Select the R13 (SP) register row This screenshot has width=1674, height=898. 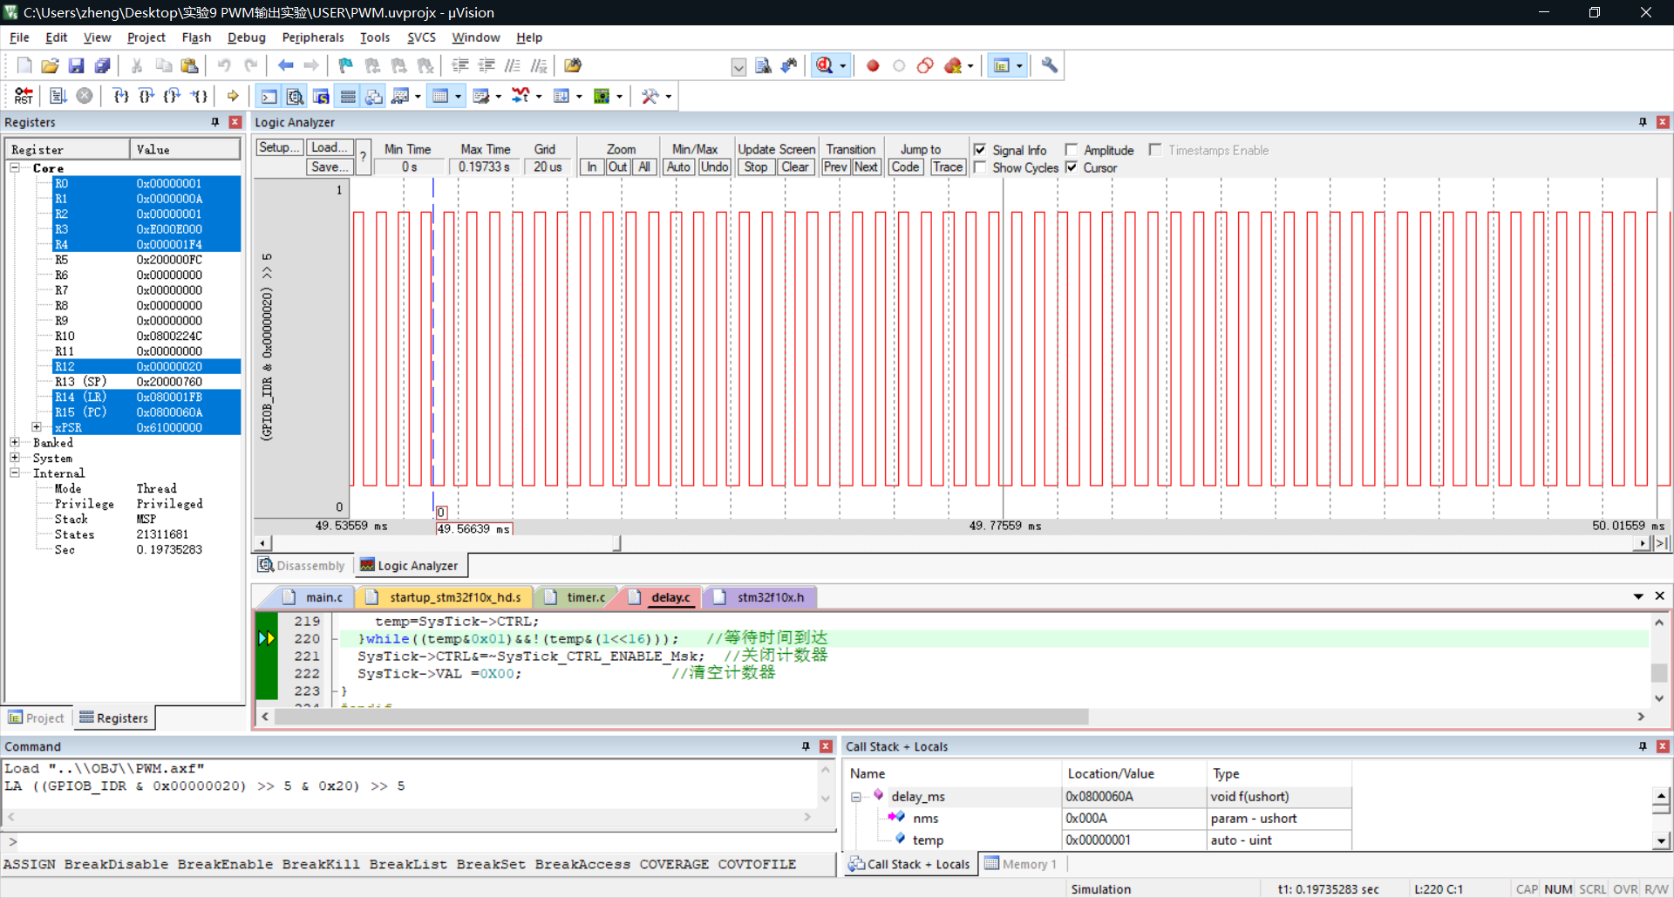click(x=146, y=382)
